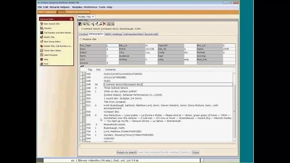Image resolution: width=290 pixels, height=163 pixels.
Task: Toggle the Shadow title checkbox
Action: 81,39
